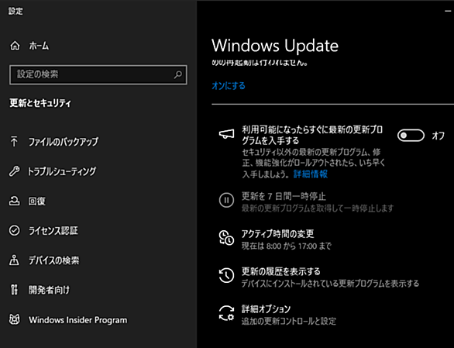Click the megaphone icon for latest updates

click(226, 134)
